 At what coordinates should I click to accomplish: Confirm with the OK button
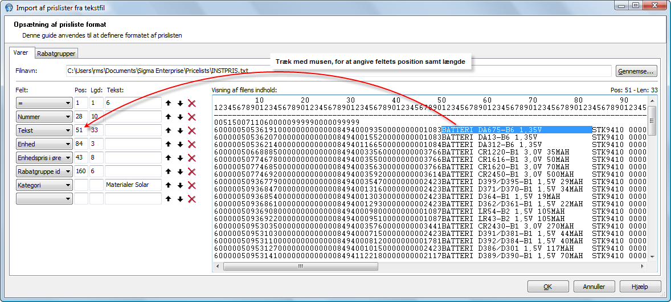[548, 287]
